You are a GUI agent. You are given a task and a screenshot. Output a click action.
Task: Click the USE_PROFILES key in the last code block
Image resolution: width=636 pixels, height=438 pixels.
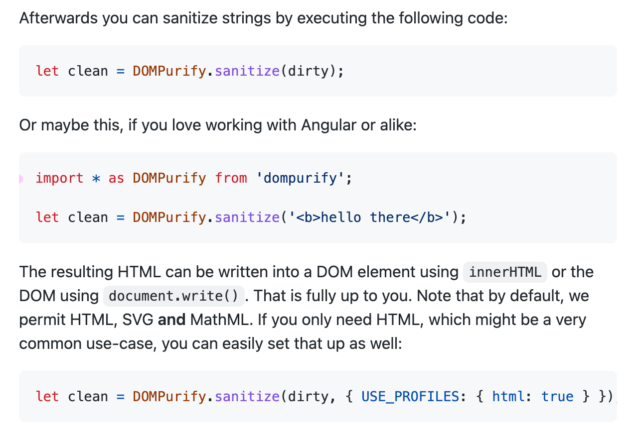[410, 397]
